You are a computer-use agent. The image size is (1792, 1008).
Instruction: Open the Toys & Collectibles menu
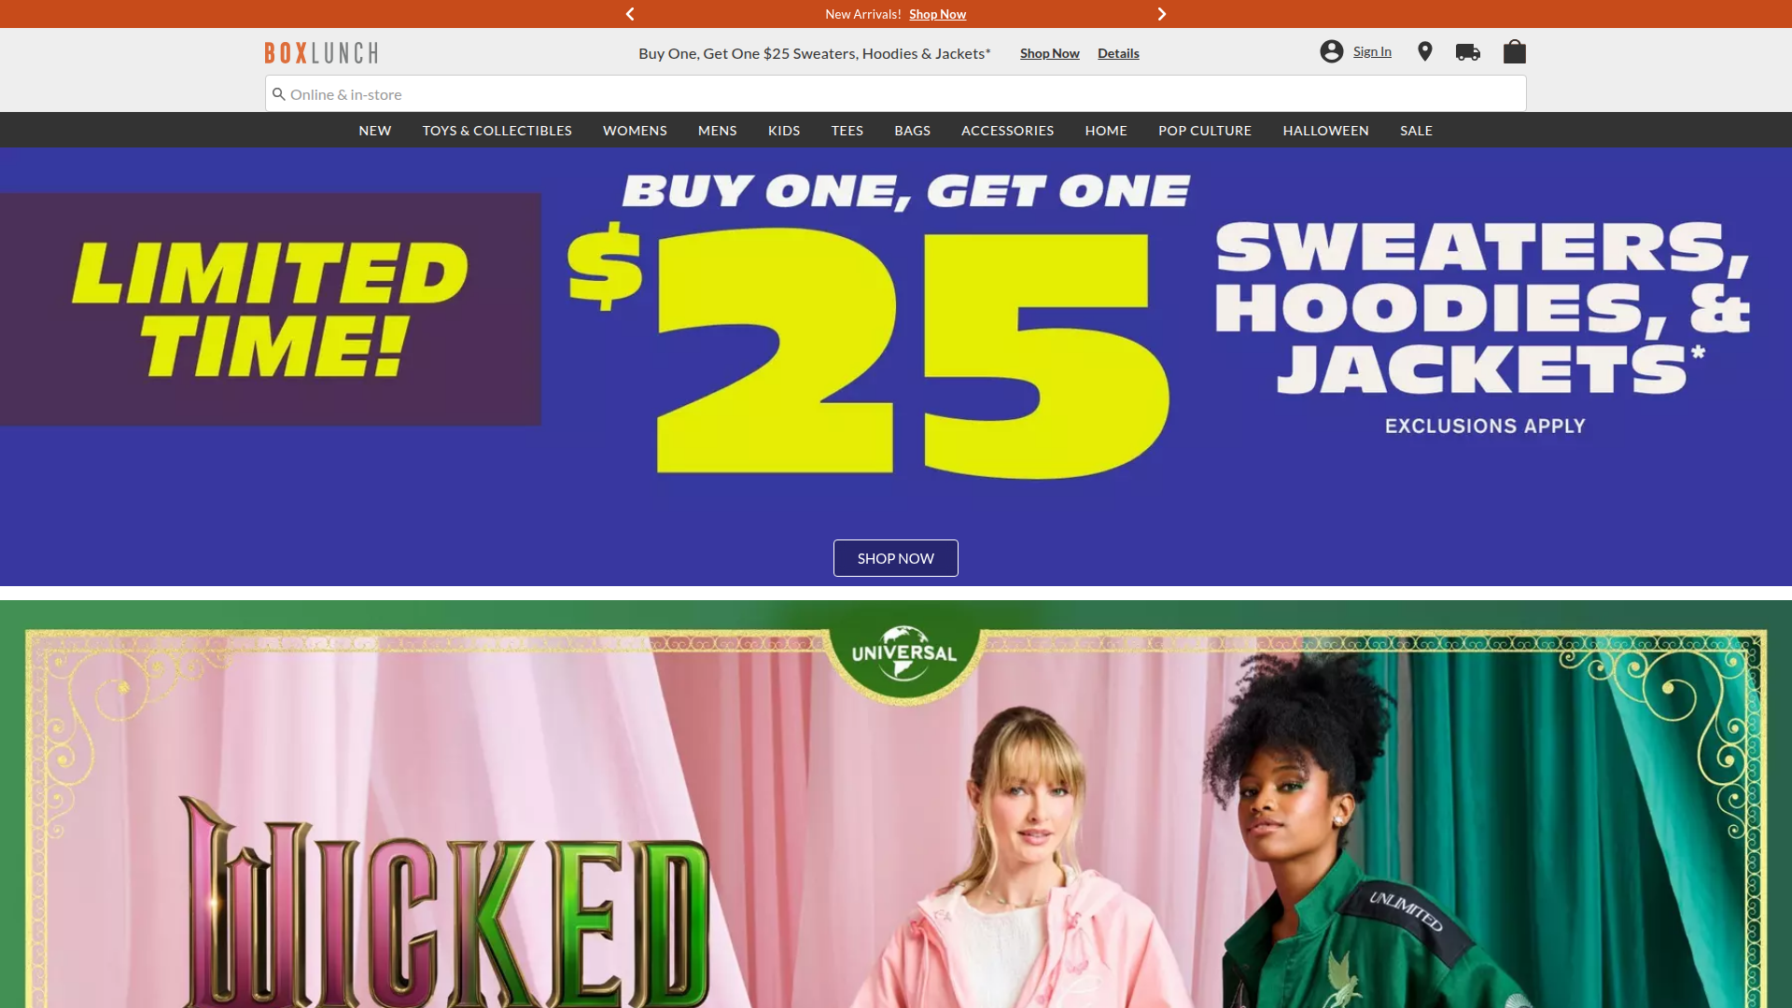[497, 131]
